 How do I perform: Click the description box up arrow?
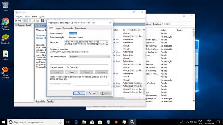(107, 42)
